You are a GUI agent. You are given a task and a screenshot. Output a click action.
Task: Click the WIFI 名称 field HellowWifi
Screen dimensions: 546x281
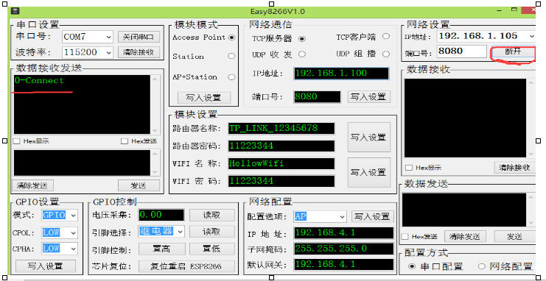[x=281, y=163]
